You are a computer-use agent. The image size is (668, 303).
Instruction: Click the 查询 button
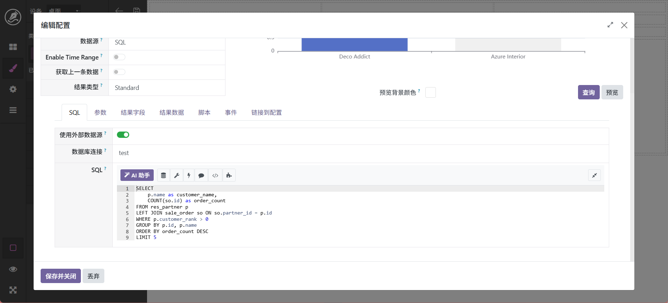pyautogui.click(x=588, y=92)
